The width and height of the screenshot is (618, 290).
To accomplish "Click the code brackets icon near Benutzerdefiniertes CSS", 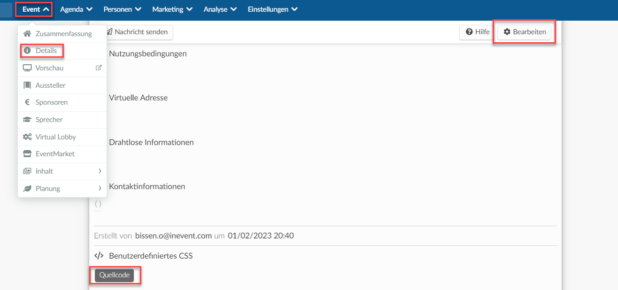I will click(99, 256).
